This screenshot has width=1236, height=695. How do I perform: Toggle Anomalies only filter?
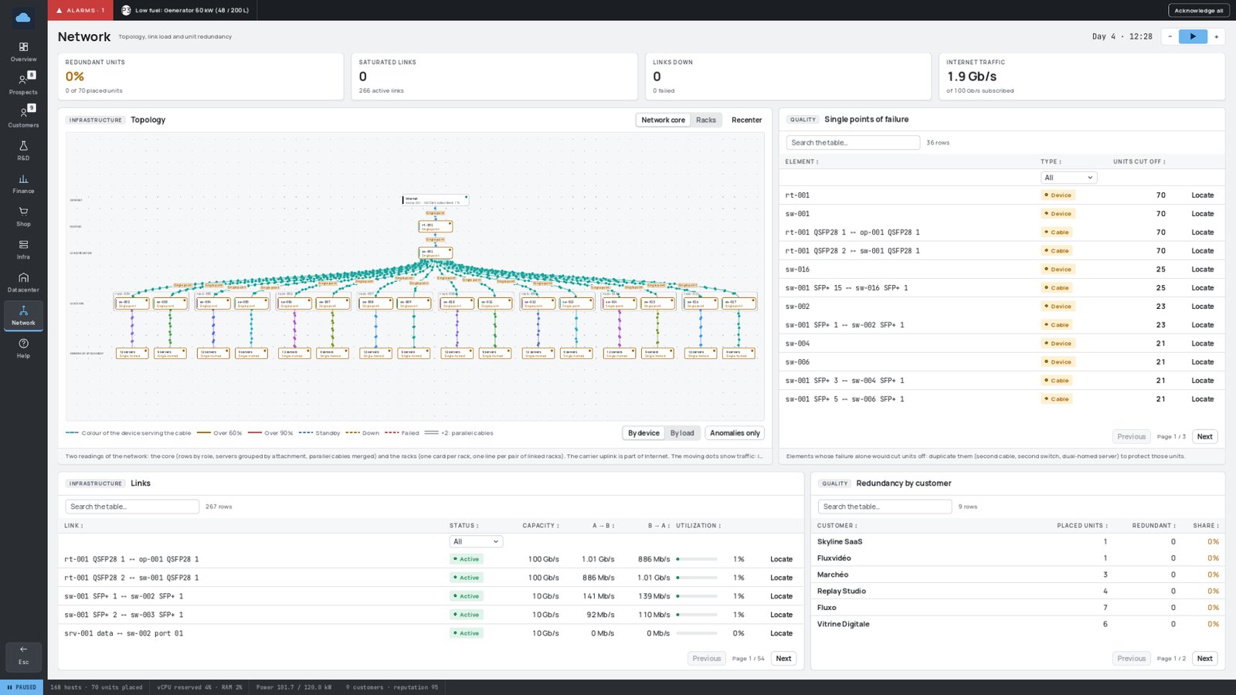coord(735,433)
